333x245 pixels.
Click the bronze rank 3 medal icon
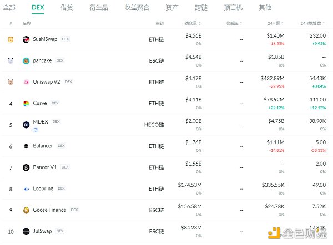tap(11, 82)
